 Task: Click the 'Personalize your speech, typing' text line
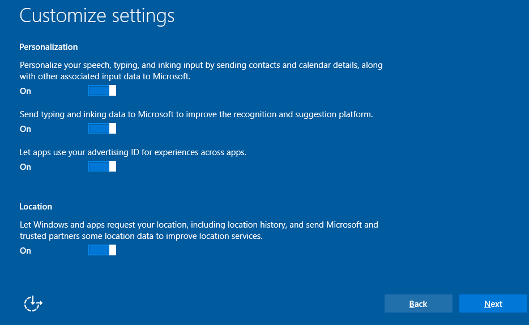click(201, 65)
